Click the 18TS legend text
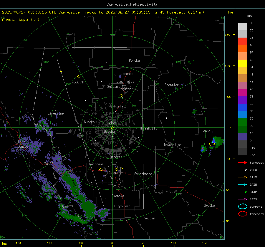The image size is (265, 247). (253, 199)
